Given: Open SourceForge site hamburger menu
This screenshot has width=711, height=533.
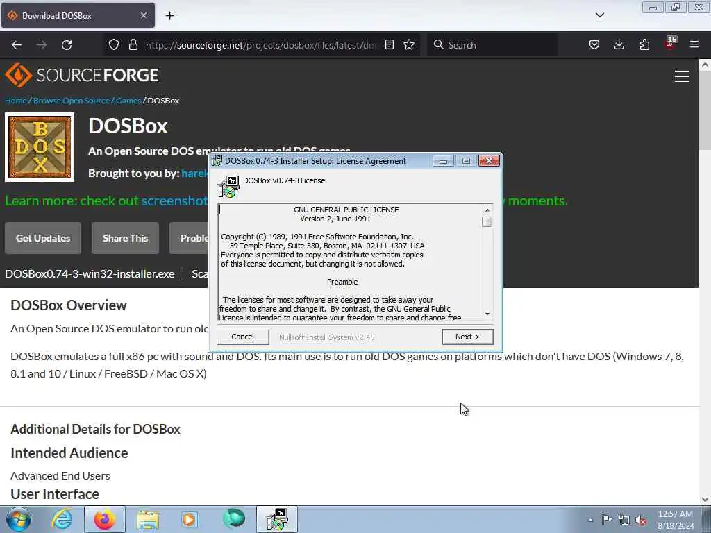Looking at the screenshot, I should click(x=682, y=76).
